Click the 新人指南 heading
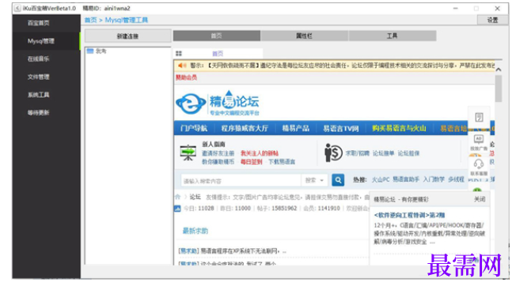 pos(213,144)
